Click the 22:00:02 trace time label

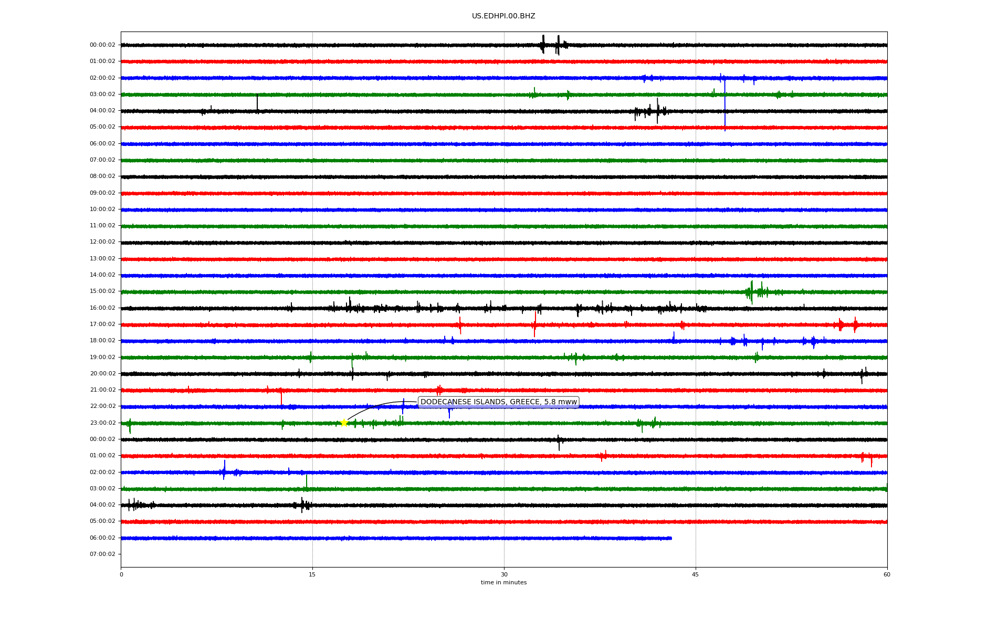point(102,406)
